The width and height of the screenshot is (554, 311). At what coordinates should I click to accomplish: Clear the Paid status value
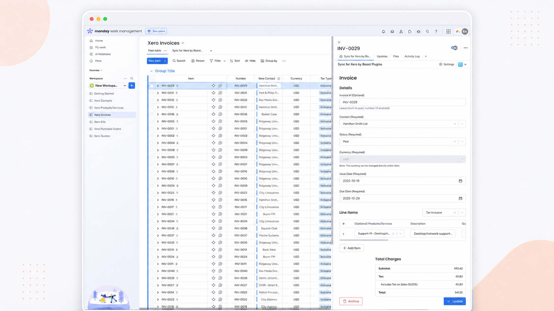(455, 141)
